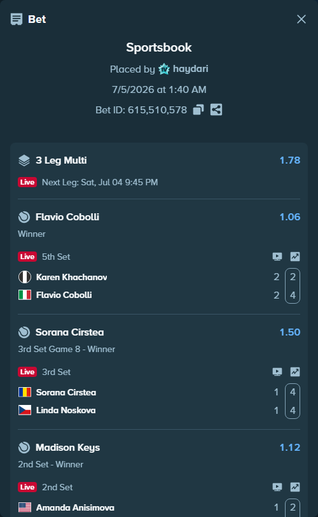Screen dimensions: 318x517
Task: Close the Bet dialog
Action: (x=301, y=19)
